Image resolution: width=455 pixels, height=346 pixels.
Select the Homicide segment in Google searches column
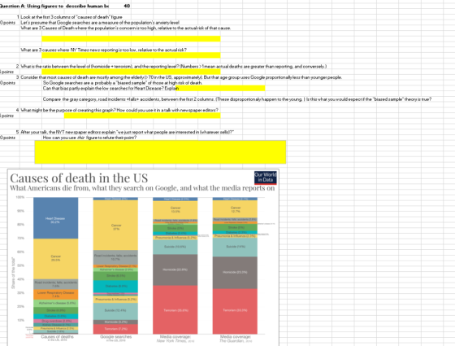115,322
